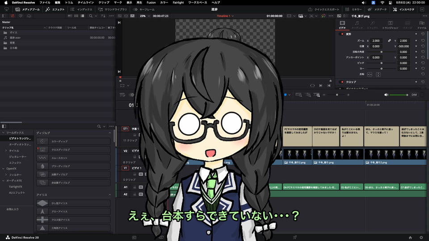Viewport: 429px width, 241px height.
Task: Expand the タイトル tree item
Action: [x=6, y=150]
